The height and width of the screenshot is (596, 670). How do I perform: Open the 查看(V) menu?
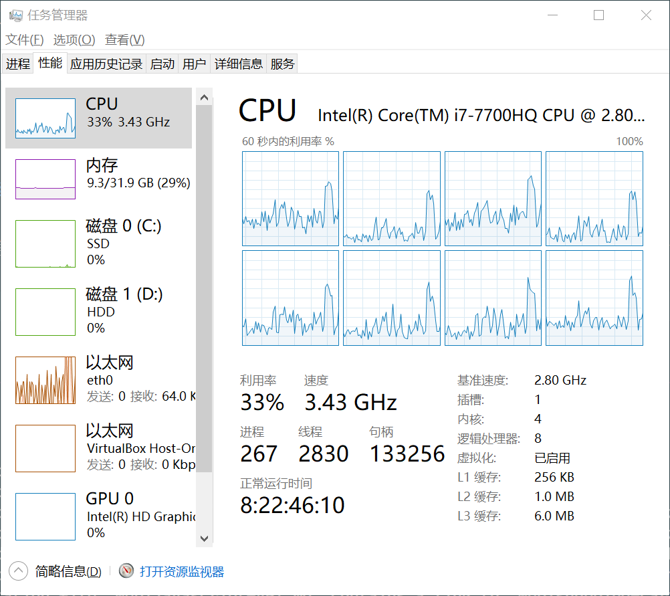pos(125,40)
